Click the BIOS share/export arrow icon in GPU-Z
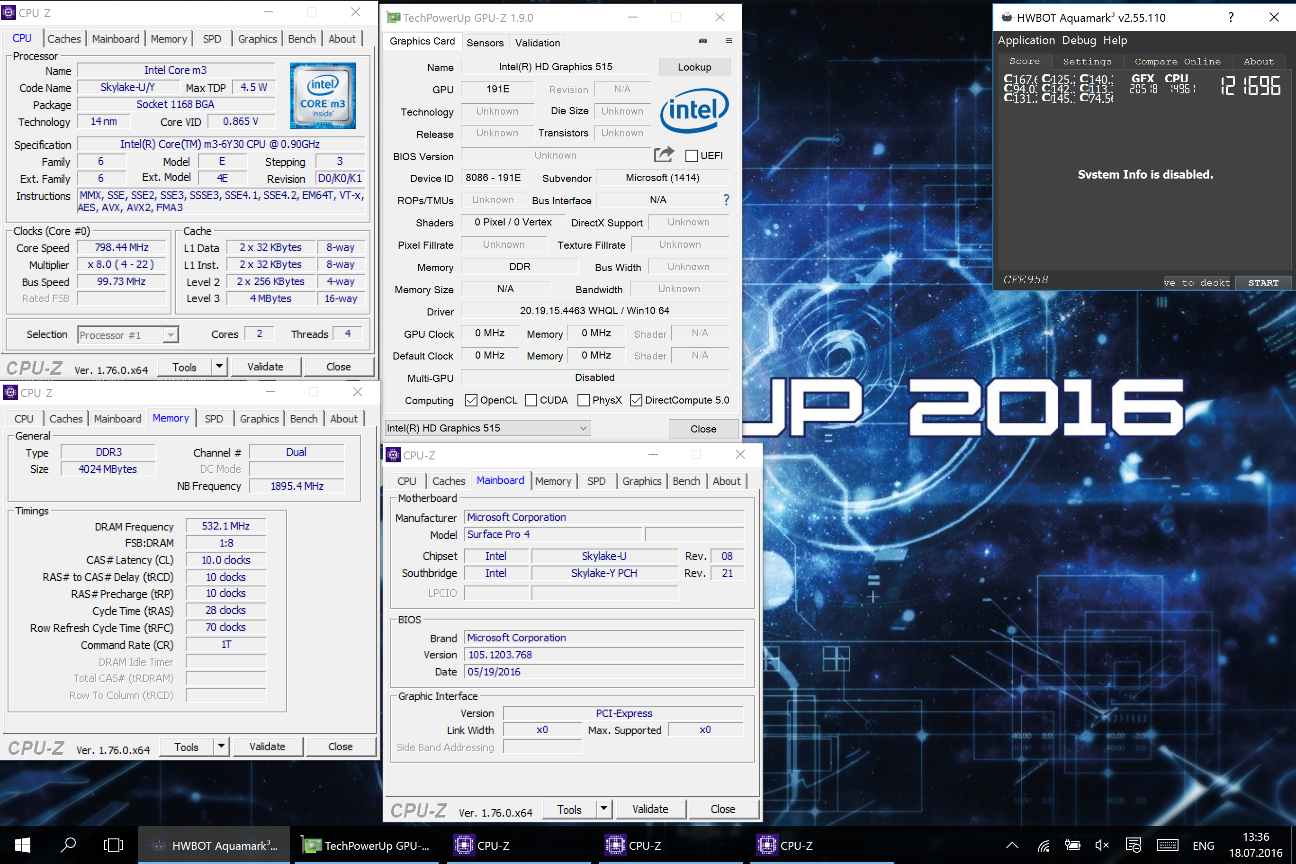 [x=664, y=155]
